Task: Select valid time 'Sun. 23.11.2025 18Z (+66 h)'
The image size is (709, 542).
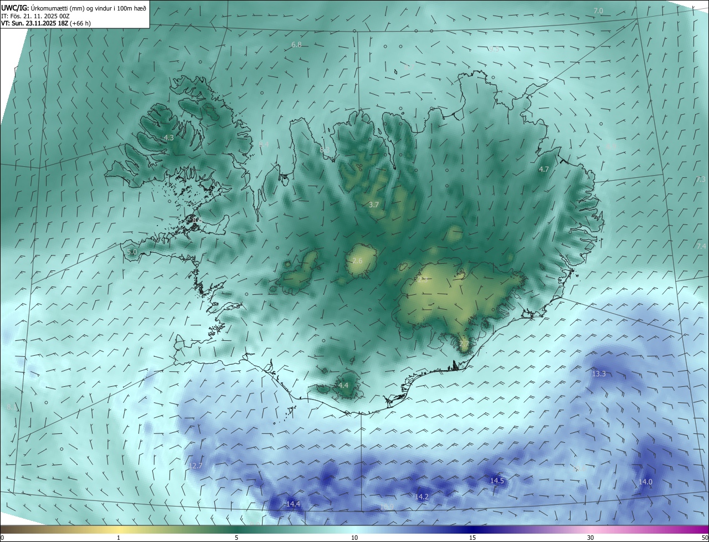Action: [46, 23]
